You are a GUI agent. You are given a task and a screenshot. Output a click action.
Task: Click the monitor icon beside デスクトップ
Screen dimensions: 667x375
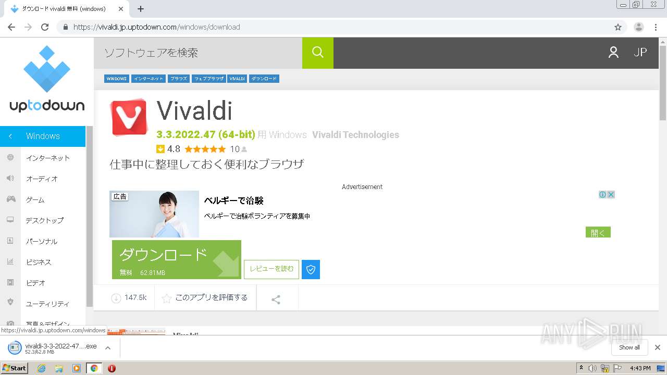tap(10, 220)
